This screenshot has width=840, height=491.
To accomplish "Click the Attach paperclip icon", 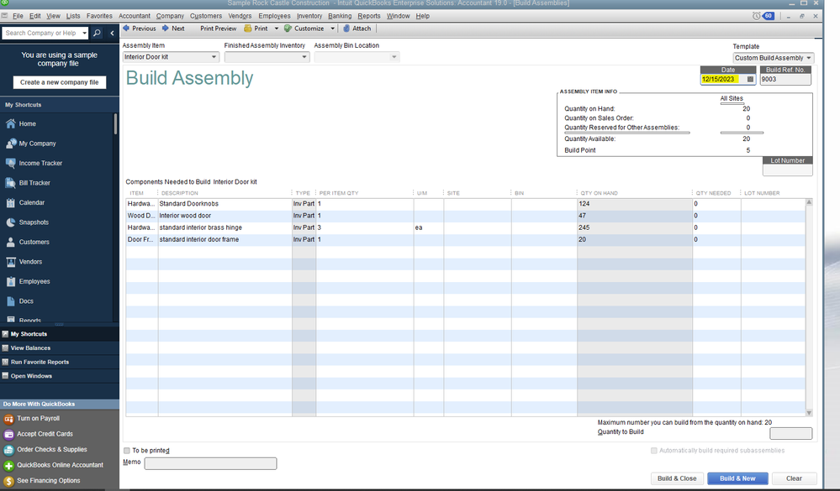I will [346, 29].
